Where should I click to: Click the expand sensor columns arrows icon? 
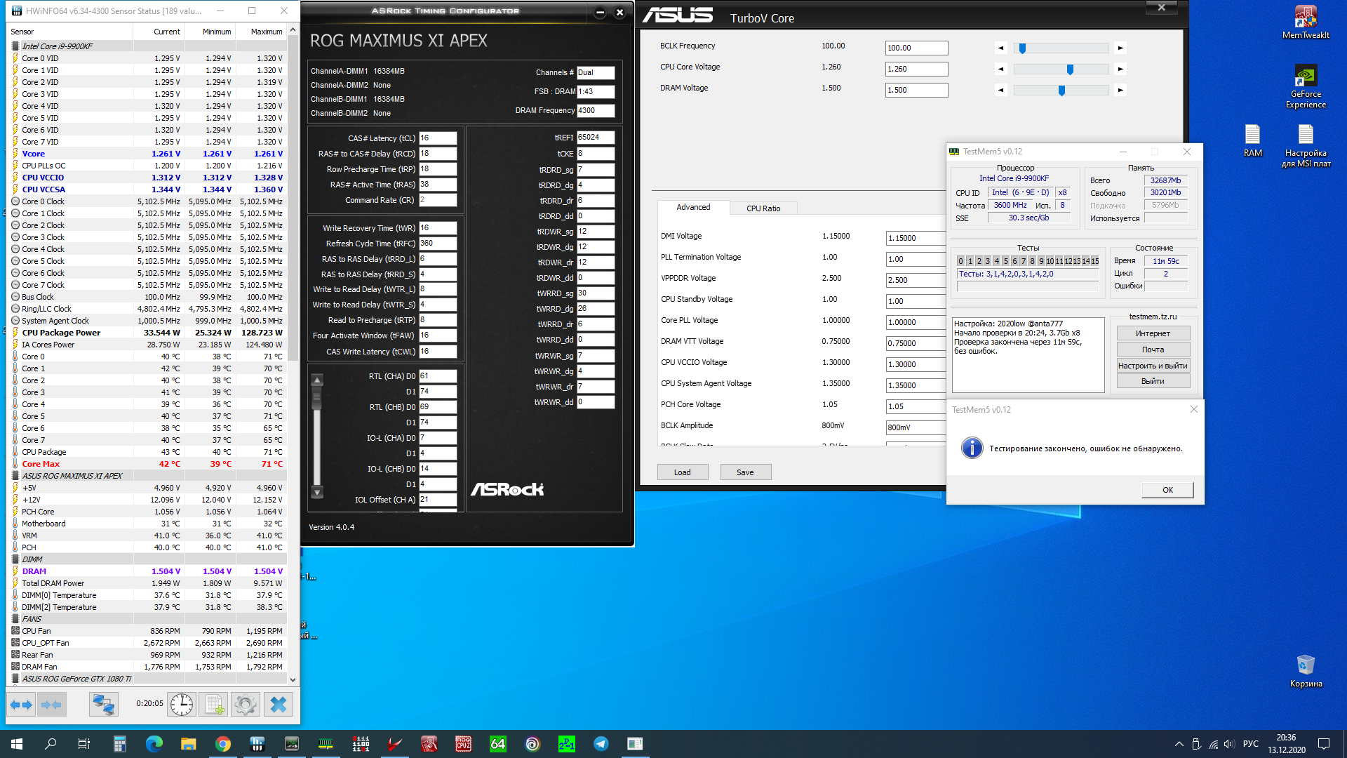[x=21, y=704]
